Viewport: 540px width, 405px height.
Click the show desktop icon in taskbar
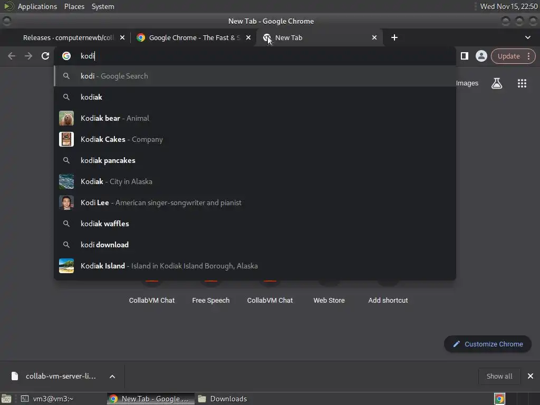(6, 399)
